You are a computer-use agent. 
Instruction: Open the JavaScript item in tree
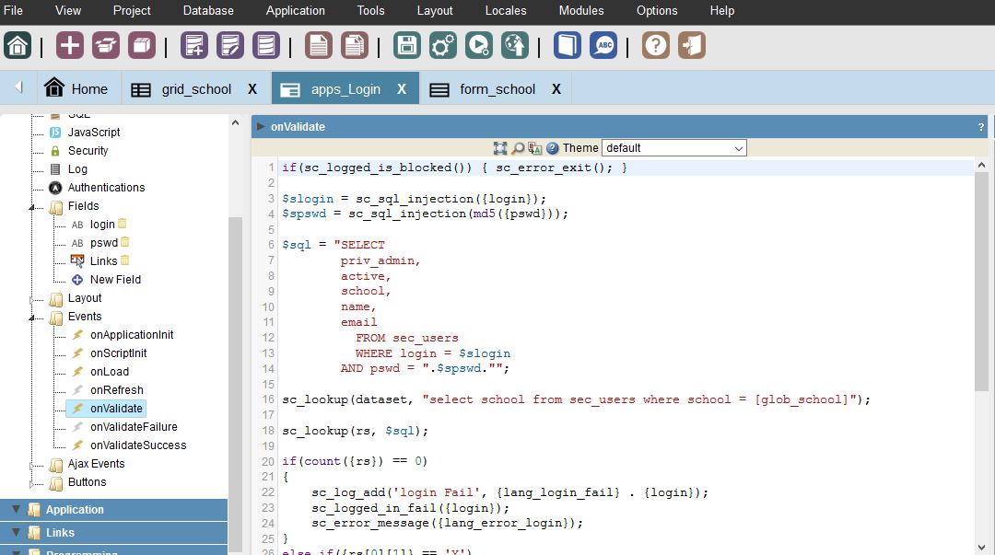[94, 133]
